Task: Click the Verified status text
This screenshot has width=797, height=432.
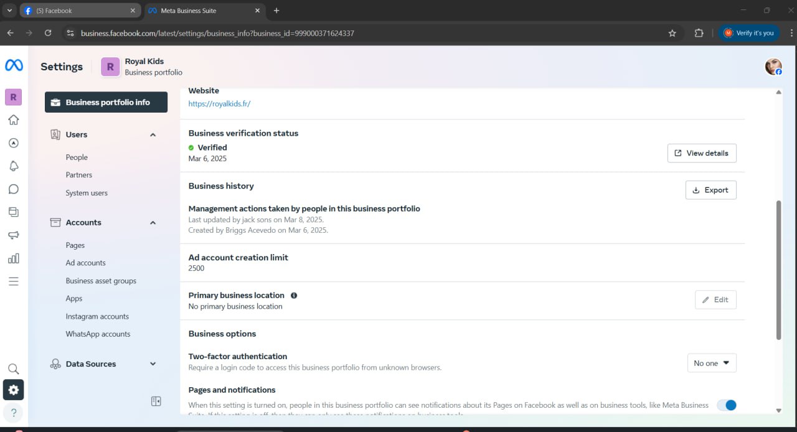Action: (212, 148)
